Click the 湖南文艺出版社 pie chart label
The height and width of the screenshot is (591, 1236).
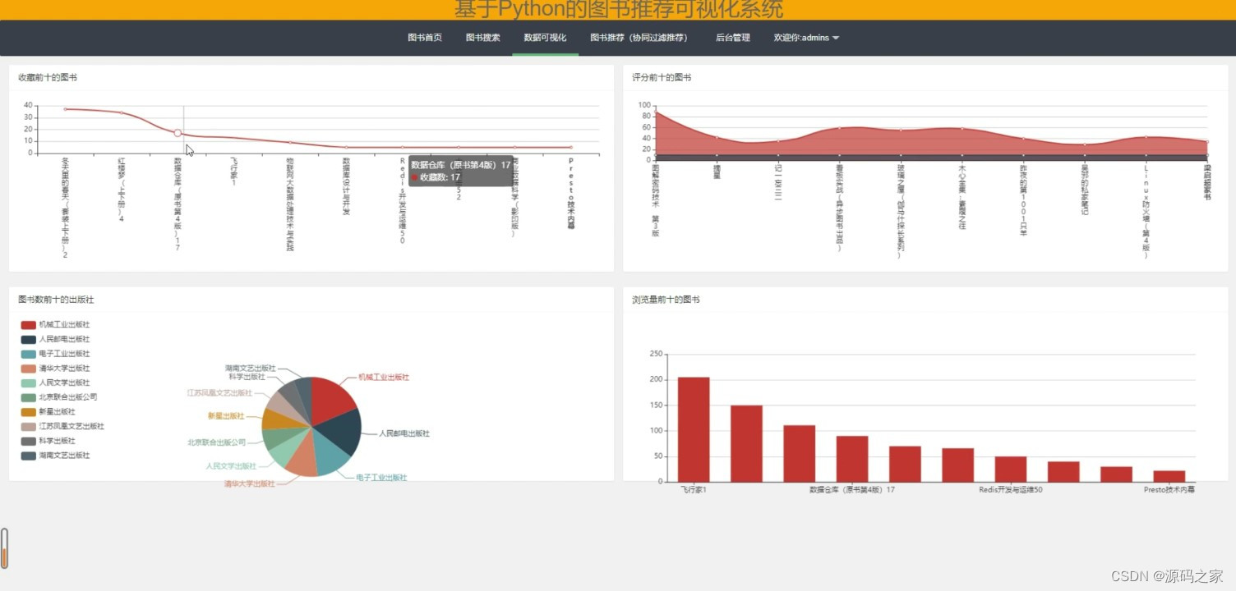click(251, 369)
